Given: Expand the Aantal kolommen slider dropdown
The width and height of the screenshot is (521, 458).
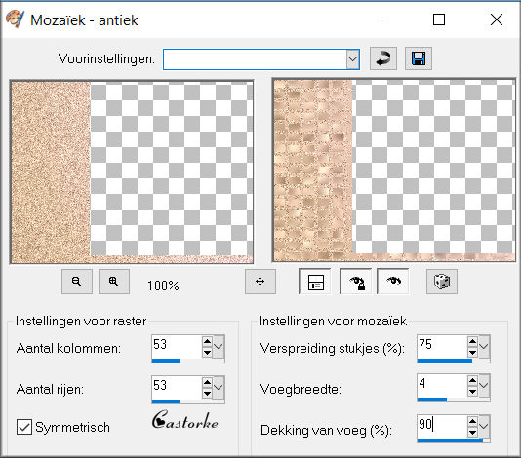Looking at the screenshot, I should (x=219, y=347).
